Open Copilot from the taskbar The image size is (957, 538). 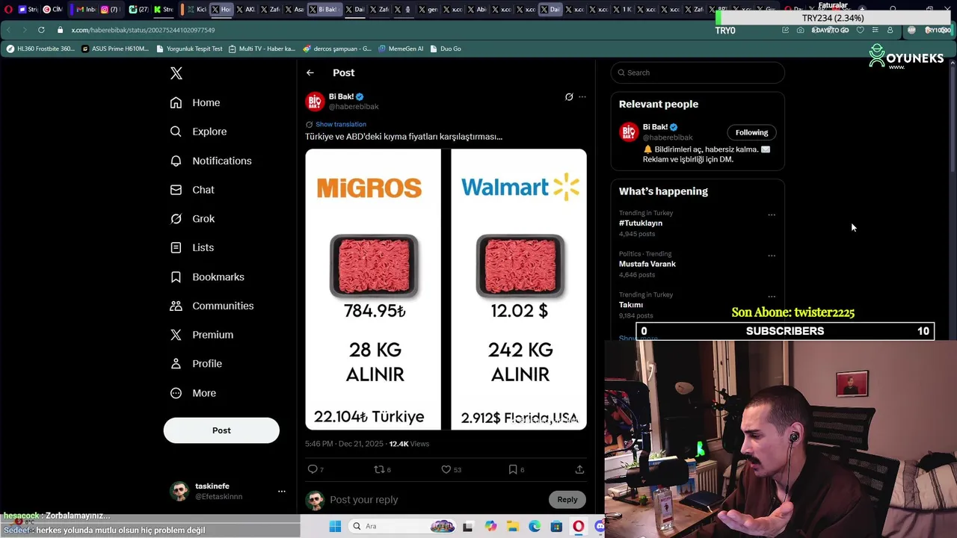pos(490,526)
